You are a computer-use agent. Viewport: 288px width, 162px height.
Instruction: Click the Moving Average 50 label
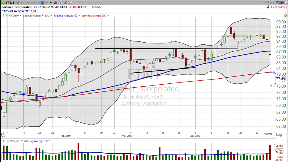tap(66, 16)
